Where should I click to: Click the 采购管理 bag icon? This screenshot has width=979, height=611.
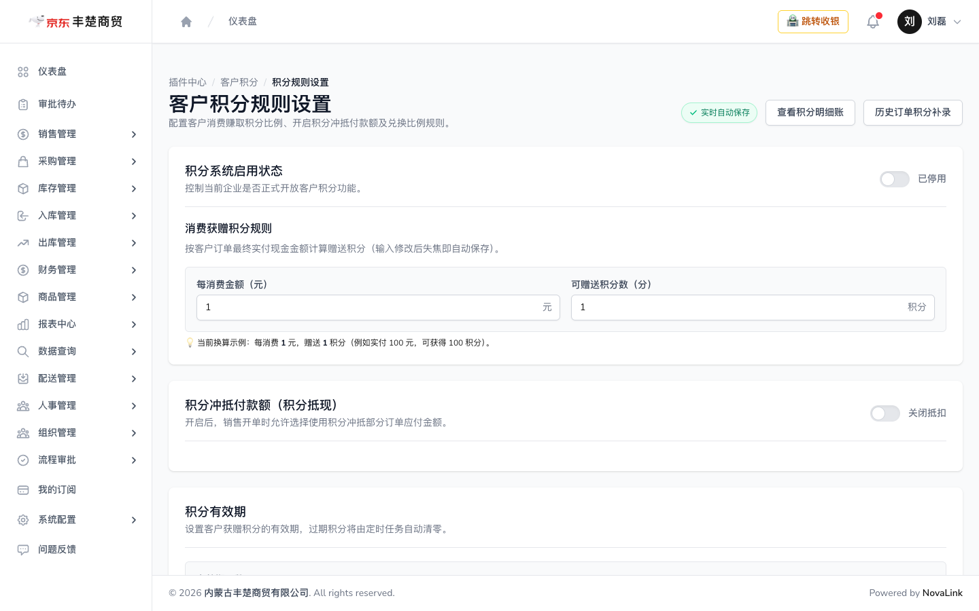point(23,162)
